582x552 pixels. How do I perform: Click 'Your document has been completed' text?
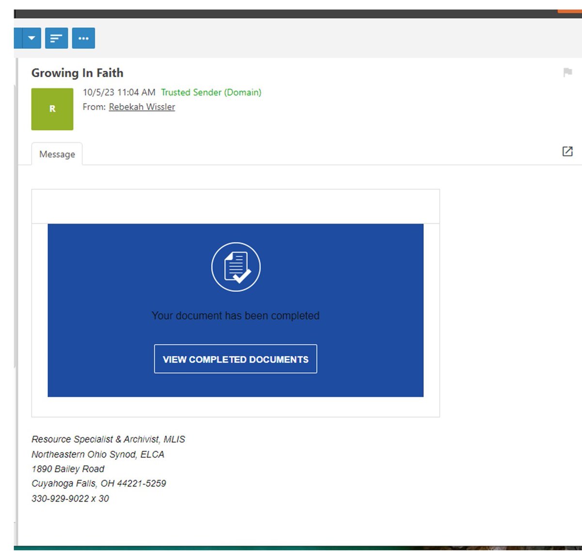236,315
